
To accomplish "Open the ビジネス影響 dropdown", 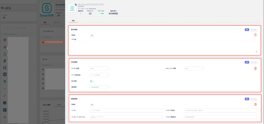I will pos(99,69).
